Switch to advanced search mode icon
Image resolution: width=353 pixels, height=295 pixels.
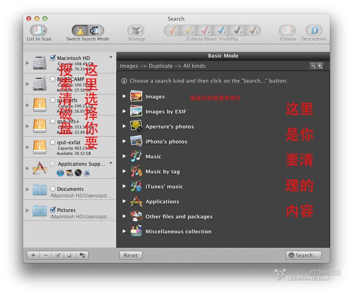[x=96, y=30]
